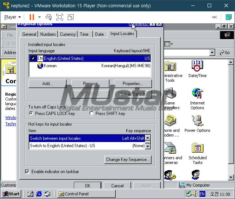Click the Go button in address bar
This screenshot has height=199, width=235.
pyautogui.click(x=225, y=53)
